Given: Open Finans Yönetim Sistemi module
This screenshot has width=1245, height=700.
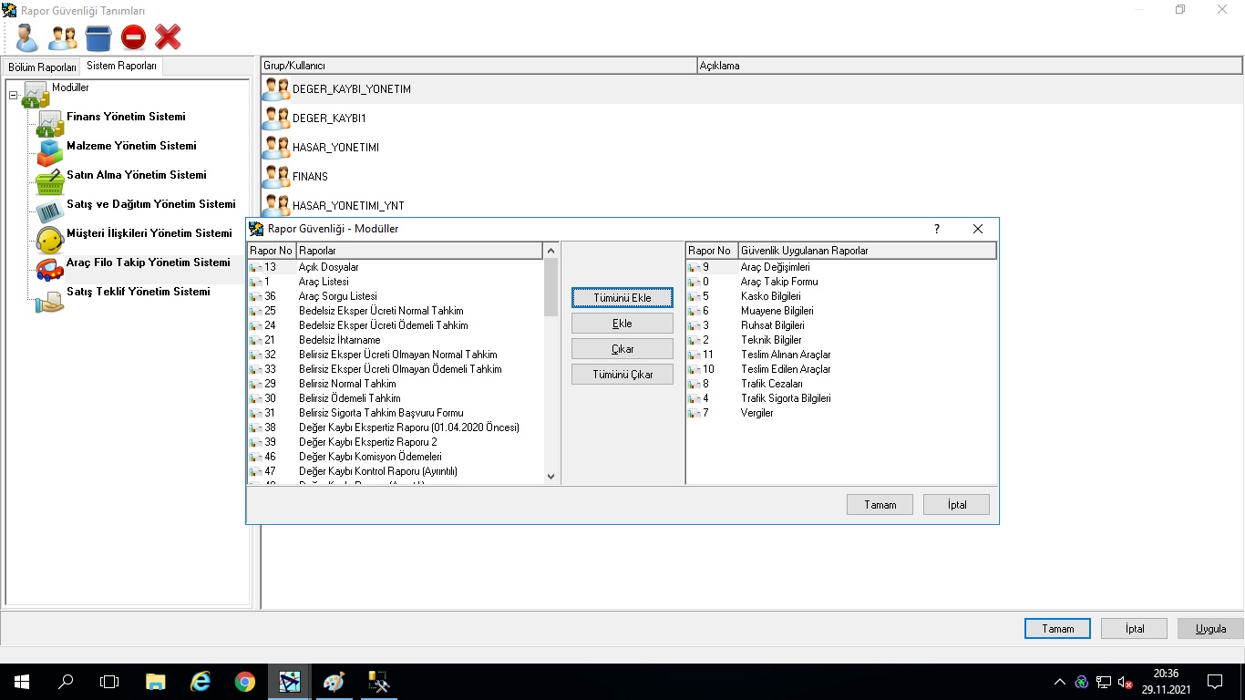Looking at the screenshot, I should [x=126, y=117].
